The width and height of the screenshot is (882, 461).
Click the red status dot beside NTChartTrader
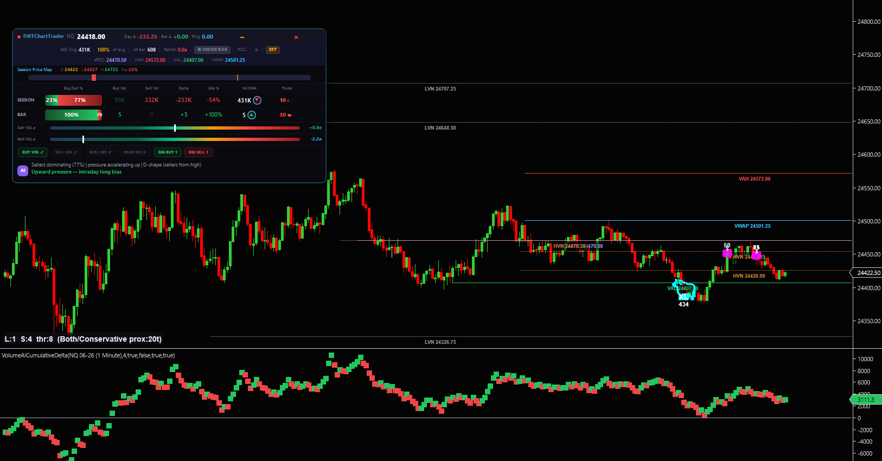19,37
